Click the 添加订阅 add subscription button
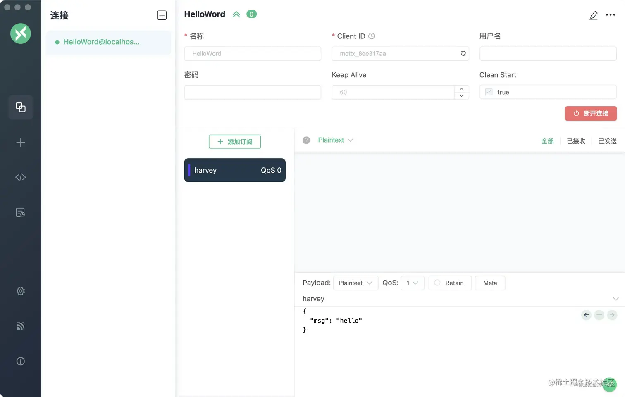625x397 pixels. tap(235, 142)
